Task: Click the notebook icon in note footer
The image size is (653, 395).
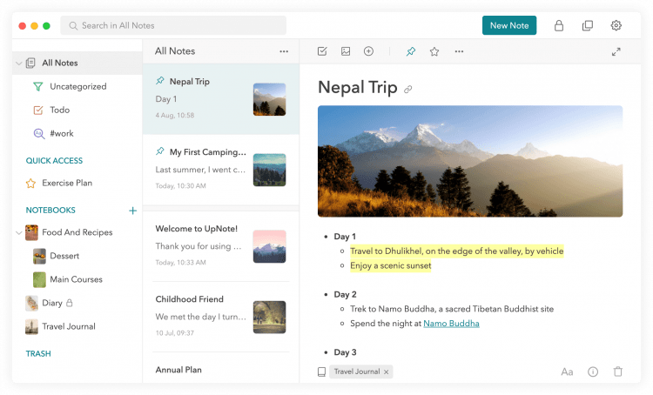Action: pos(321,372)
